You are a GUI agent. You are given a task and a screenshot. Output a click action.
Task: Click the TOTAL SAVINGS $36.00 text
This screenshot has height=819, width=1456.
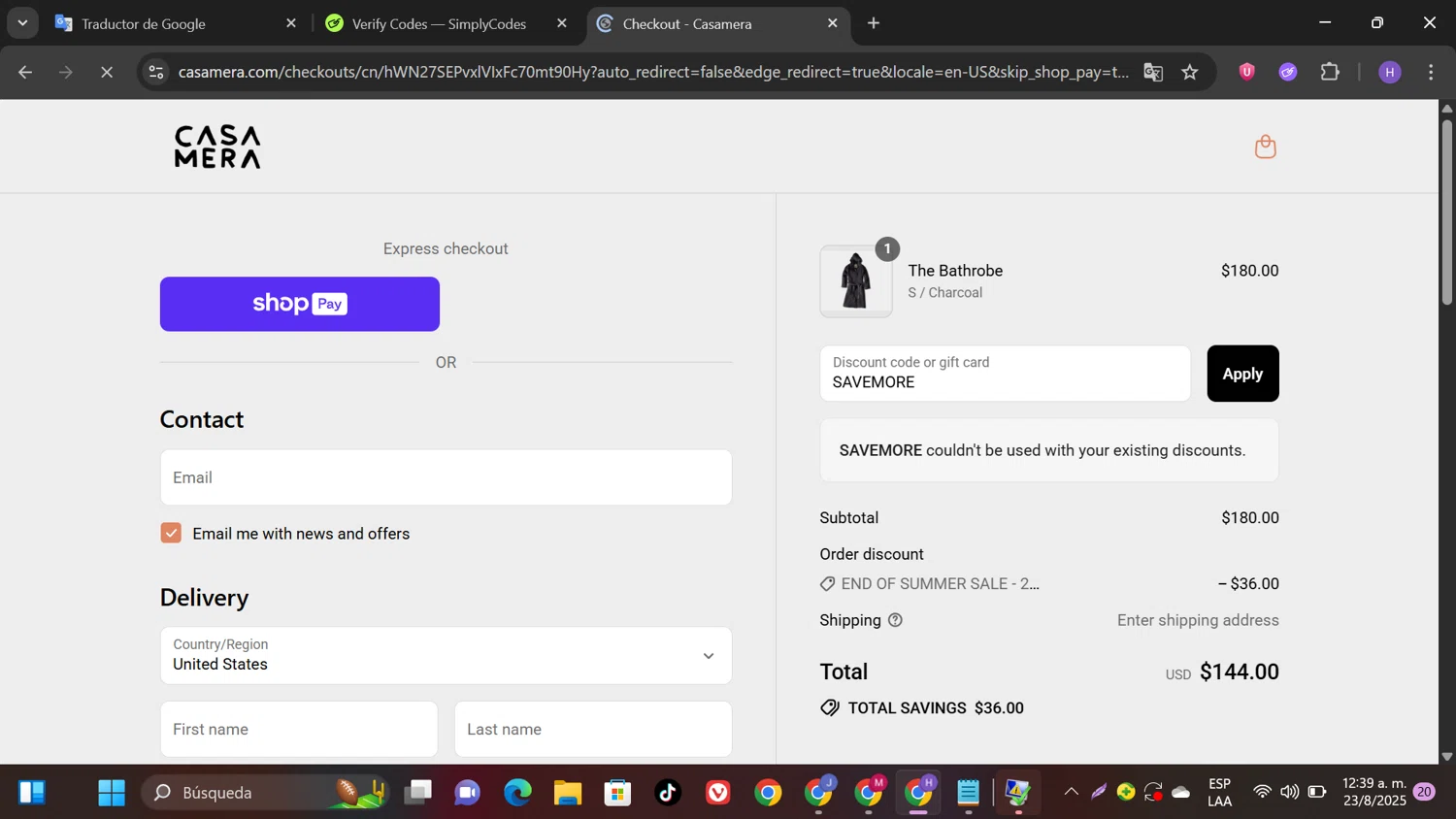[936, 708]
